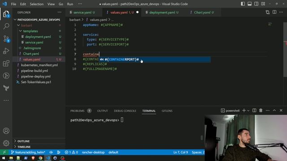This screenshot has height=161, width=287.
Task: Open the View menu
Action: pos(51,4)
